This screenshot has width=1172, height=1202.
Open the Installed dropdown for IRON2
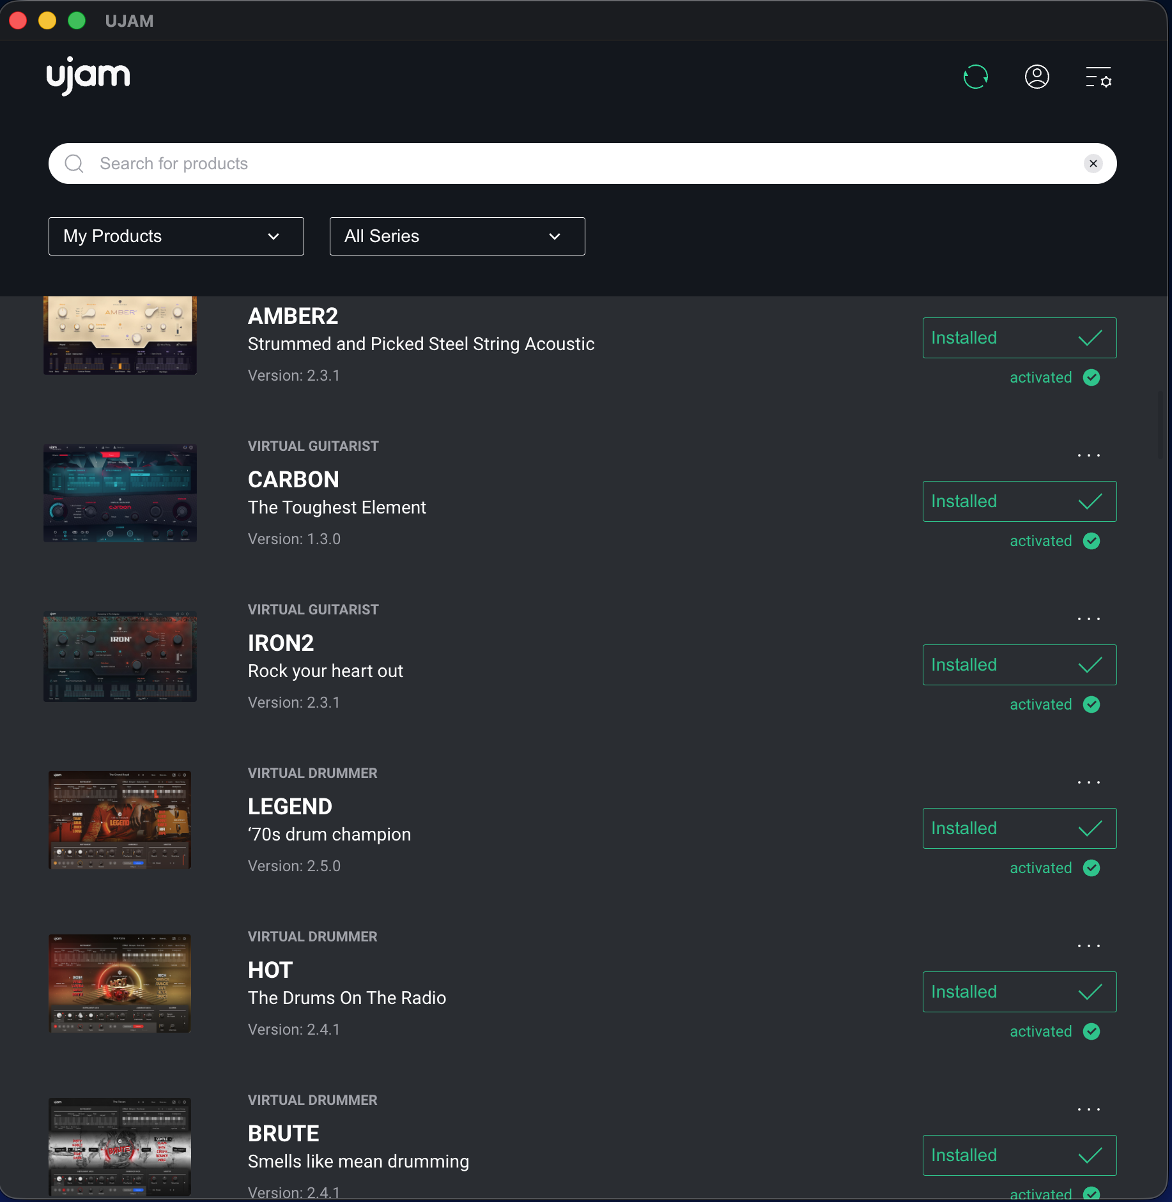1020,665
